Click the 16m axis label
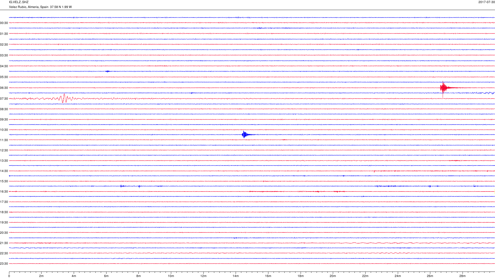 pyautogui.click(x=268, y=276)
